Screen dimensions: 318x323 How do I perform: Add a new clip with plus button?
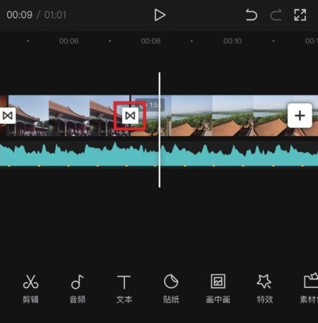(x=299, y=116)
